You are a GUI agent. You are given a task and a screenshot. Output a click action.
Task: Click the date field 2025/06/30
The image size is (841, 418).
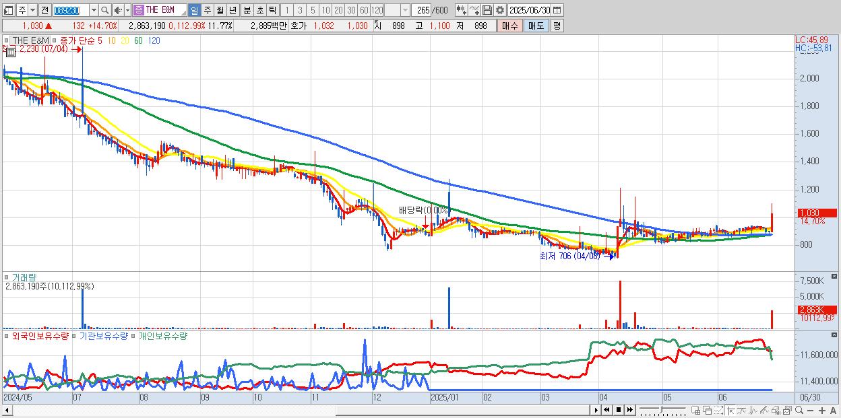pos(529,10)
